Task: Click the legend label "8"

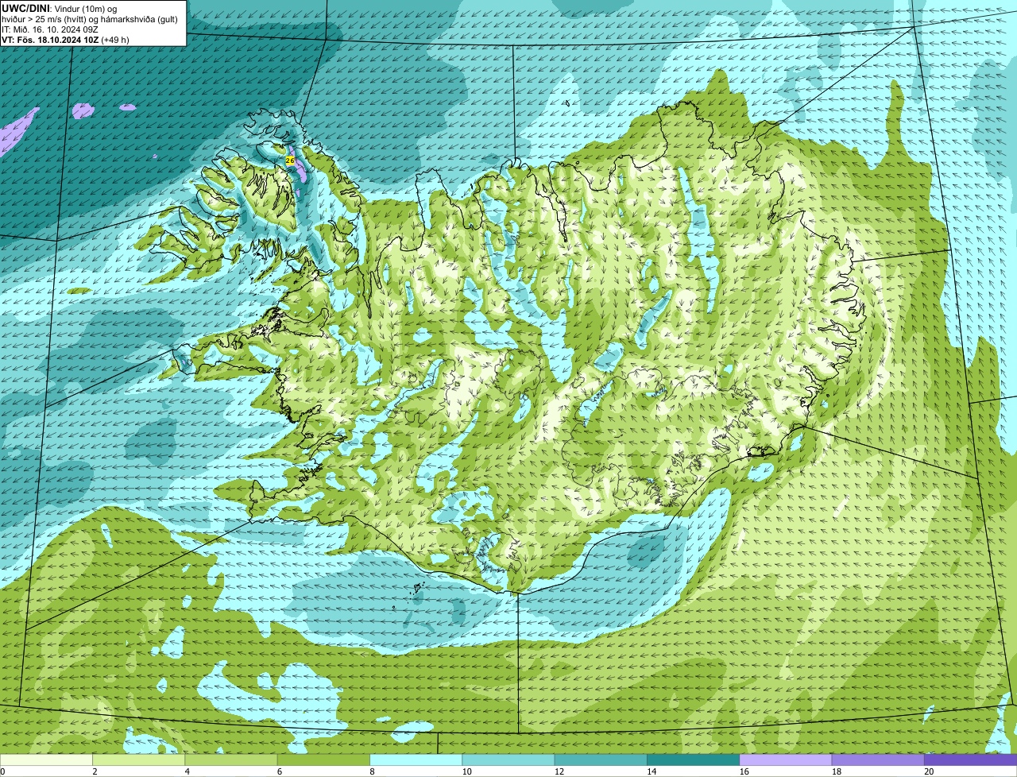Action: [372, 771]
